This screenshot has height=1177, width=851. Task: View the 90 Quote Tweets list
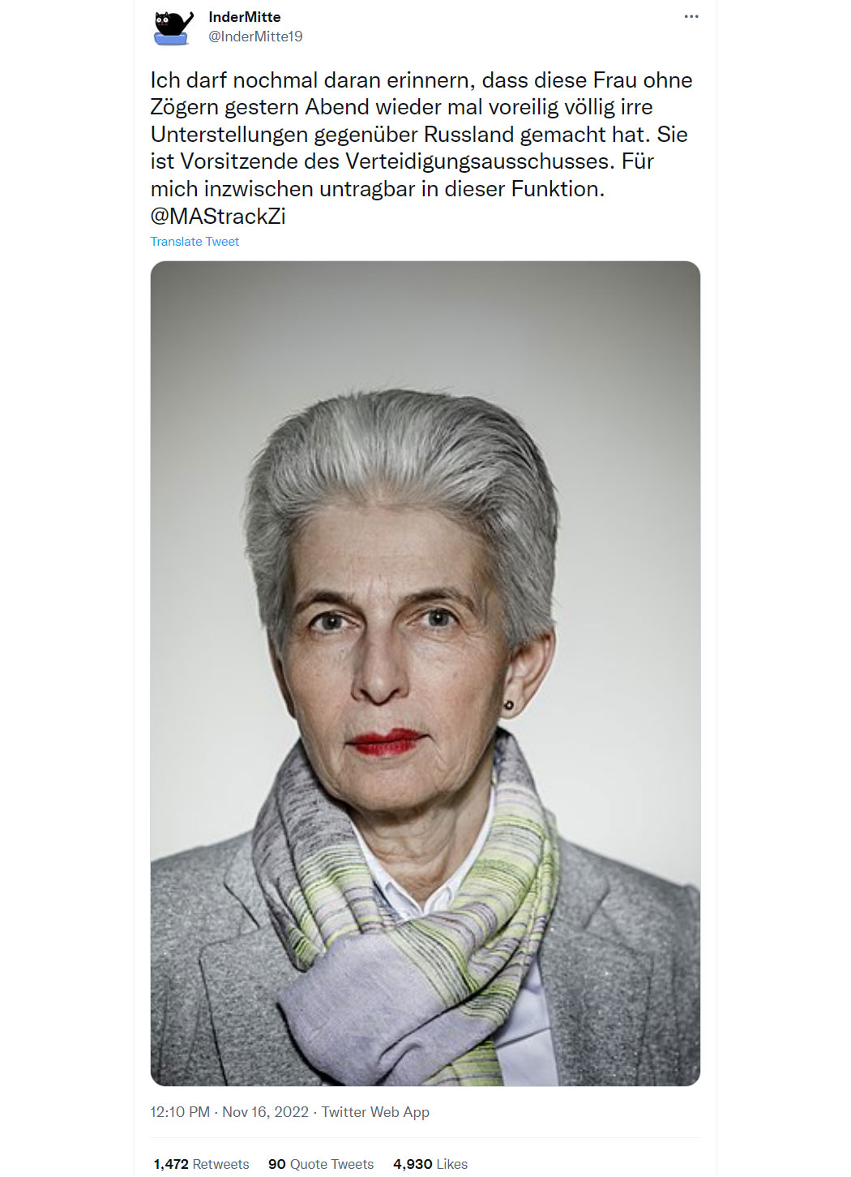pyautogui.click(x=321, y=1164)
